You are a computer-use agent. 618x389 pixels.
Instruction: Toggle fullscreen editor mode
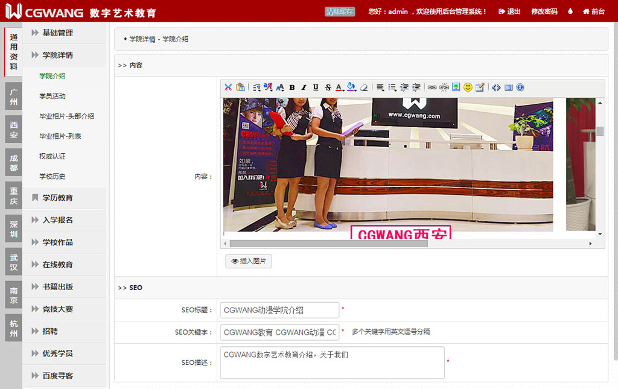pyautogui.click(x=508, y=87)
